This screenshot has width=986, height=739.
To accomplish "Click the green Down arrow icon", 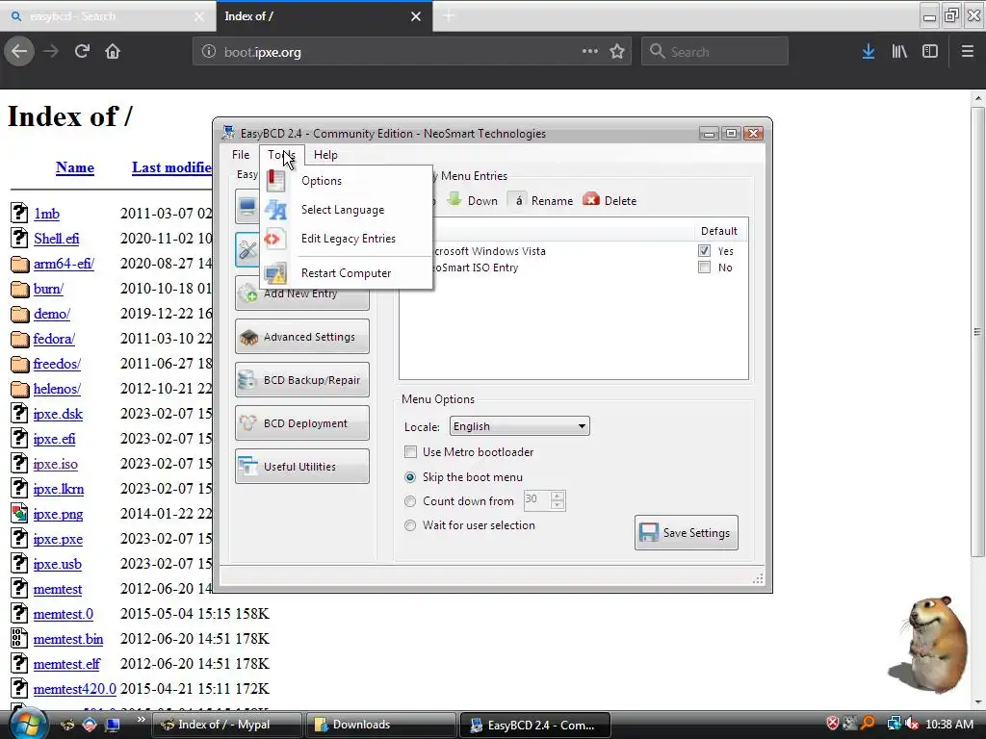I will [x=454, y=200].
